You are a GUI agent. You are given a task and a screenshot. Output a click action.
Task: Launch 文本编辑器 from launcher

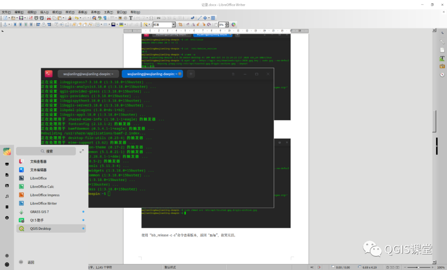51,170
